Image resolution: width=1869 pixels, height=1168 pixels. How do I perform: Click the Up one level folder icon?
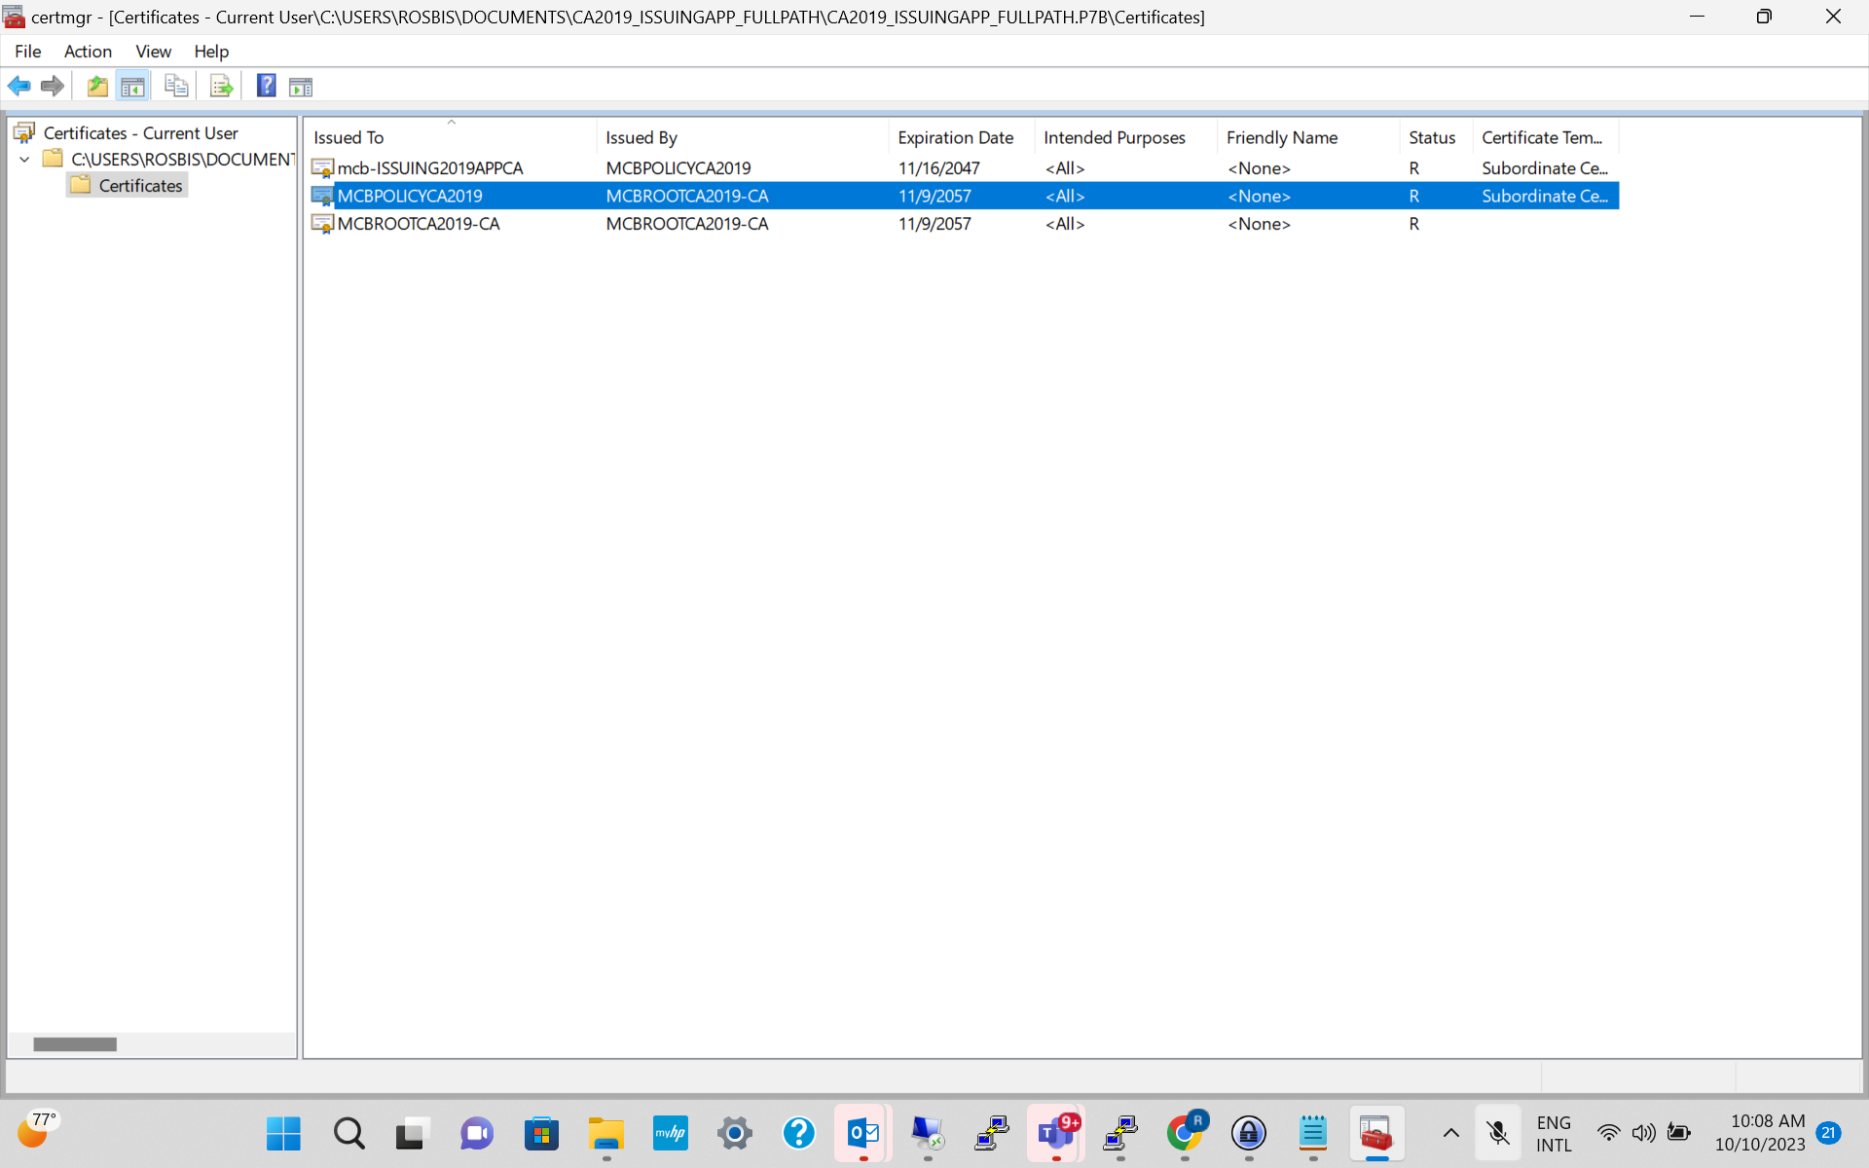pyautogui.click(x=97, y=86)
